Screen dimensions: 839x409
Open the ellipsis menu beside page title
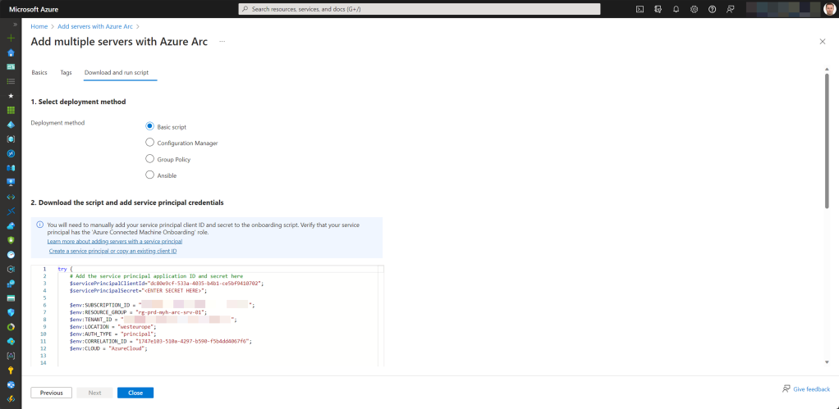tap(222, 41)
